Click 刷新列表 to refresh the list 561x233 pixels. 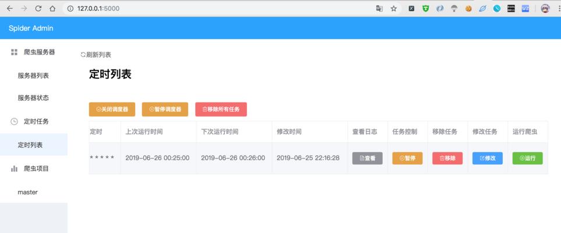point(96,55)
